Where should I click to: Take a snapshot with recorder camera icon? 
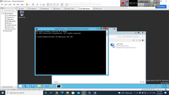pyautogui.click(x=127, y=2)
